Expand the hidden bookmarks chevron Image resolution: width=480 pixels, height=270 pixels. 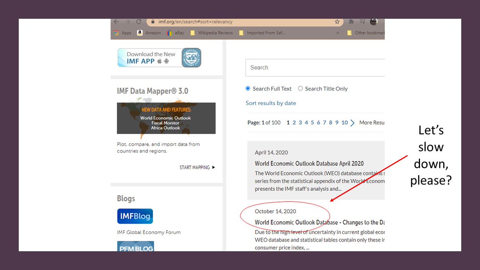click(x=338, y=33)
